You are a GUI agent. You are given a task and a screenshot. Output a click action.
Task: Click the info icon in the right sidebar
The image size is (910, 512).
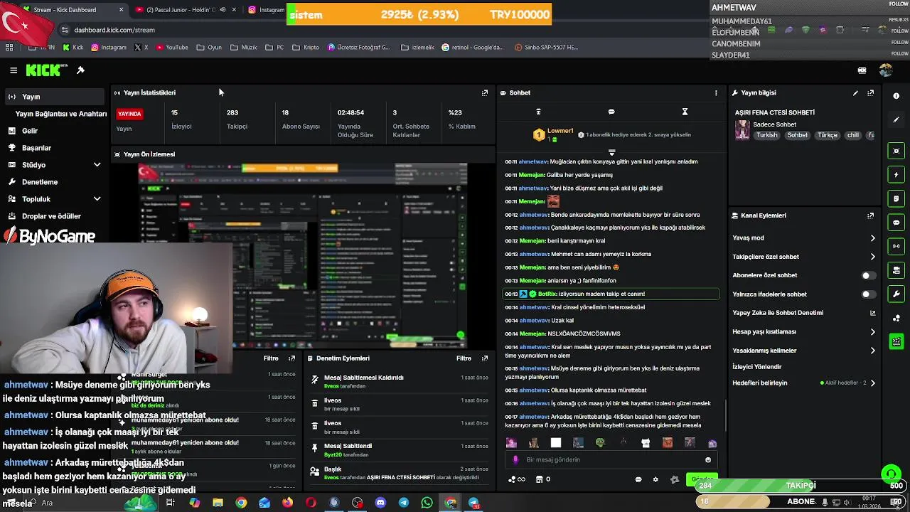tap(896, 96)
